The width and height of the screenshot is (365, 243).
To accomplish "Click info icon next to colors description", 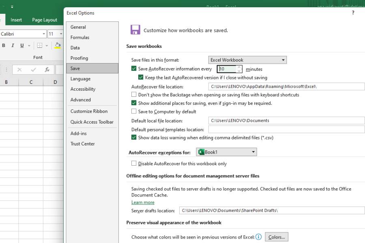I will point(258,237).
